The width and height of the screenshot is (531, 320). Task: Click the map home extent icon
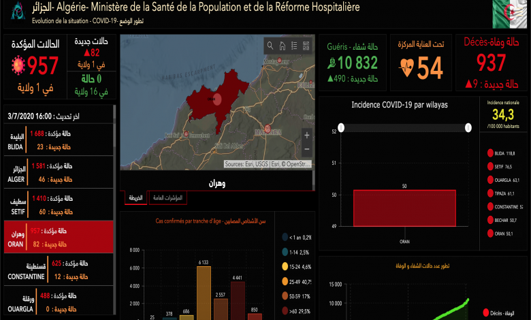pos(283,46)
